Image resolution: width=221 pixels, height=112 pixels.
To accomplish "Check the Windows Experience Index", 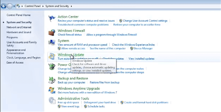I will (x=133, y=45).
